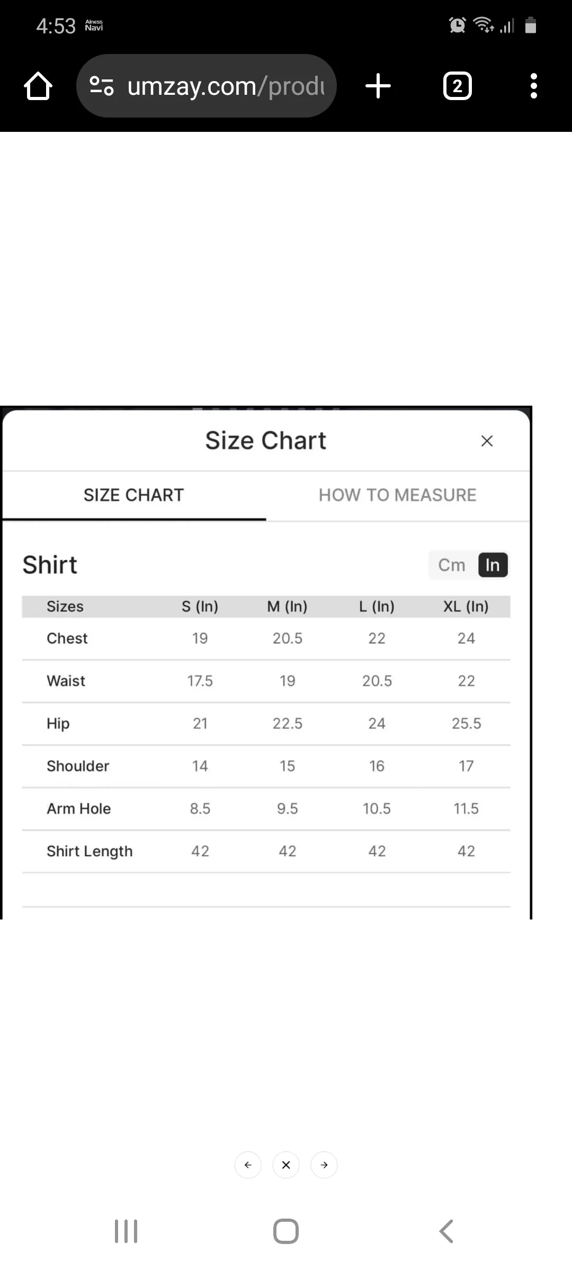
Task: Select the In unit toggle
Action: pos(493,565)
